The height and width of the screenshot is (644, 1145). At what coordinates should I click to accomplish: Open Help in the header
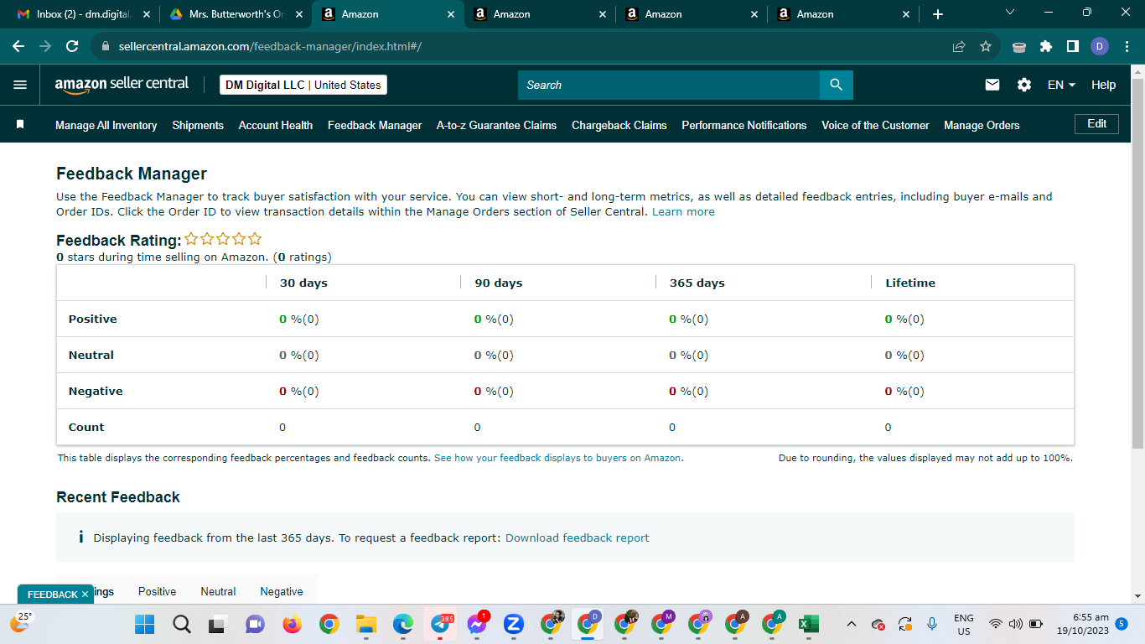coord(1103,85)
